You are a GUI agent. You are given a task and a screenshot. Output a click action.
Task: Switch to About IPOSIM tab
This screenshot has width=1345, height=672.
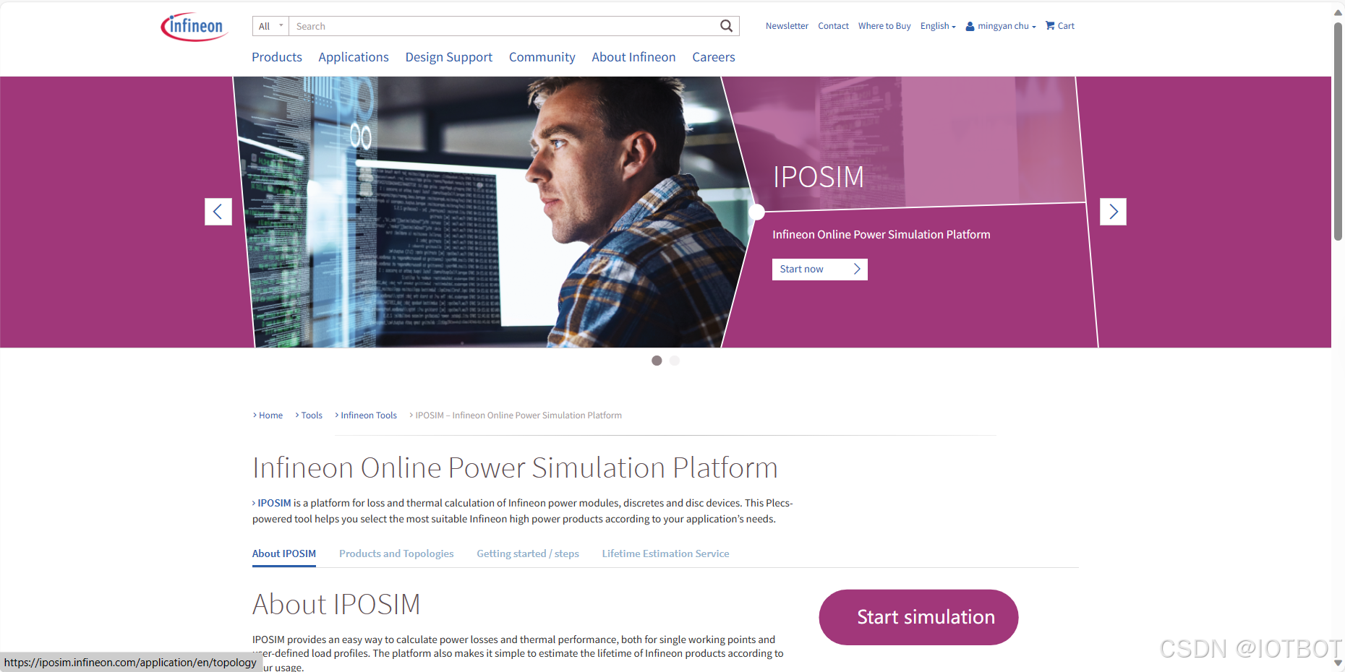(x=284, y=553)
